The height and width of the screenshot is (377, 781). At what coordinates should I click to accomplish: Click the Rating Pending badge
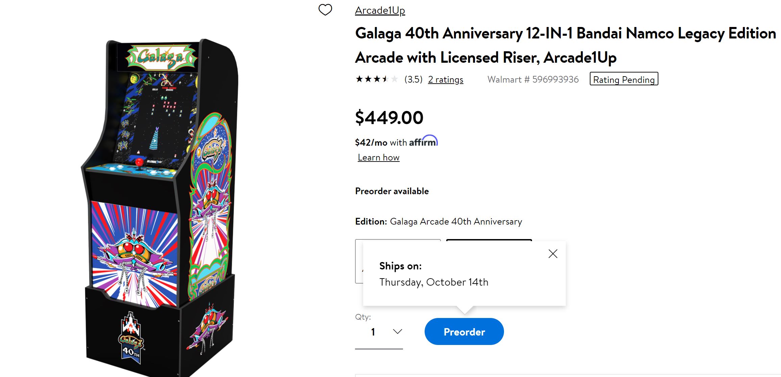[624, 79]
